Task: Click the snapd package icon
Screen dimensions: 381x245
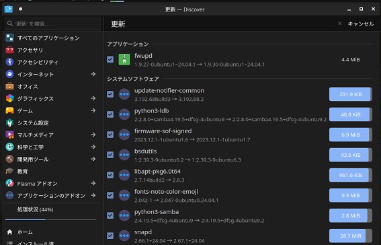Action: [124, 236]
